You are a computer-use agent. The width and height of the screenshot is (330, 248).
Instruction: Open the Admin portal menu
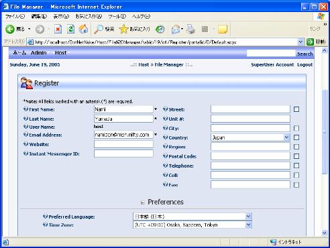pos(39,53)
